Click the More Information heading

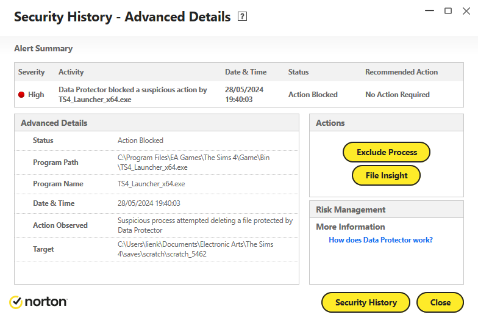pyautogui.click(x=350, y=227)
